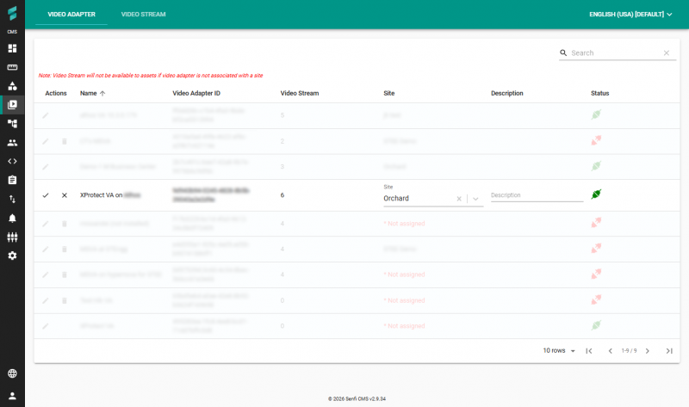The height and width of the screenshot is (407, 689).
Task: Cancel editing the XProtect VA row
Action: 65,195
